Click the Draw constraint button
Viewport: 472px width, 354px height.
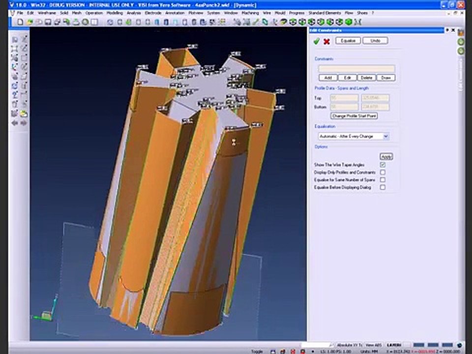386,78
